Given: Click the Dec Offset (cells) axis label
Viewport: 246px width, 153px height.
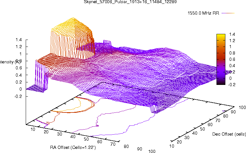Looking at the screenshot, I should tap(229, 134).
